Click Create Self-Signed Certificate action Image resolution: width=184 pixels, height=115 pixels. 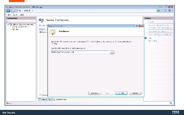[160, 35]
